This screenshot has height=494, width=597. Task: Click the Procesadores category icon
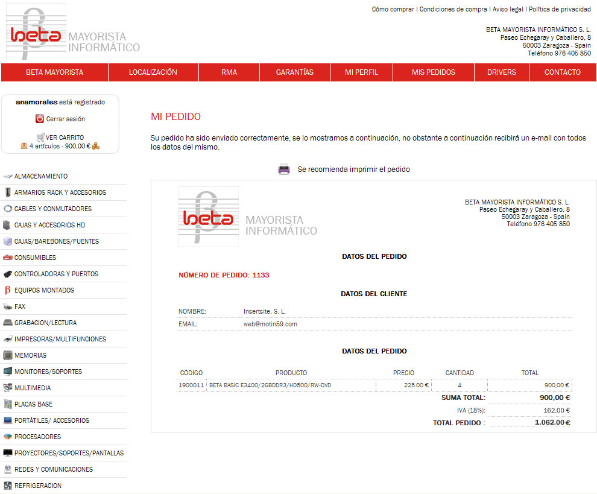[x=8, y=437]
